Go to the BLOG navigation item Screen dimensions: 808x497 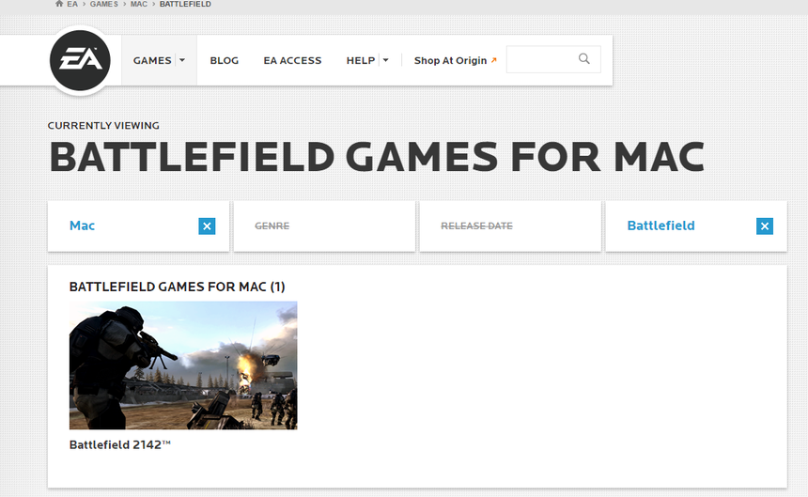tap(225, 60)
